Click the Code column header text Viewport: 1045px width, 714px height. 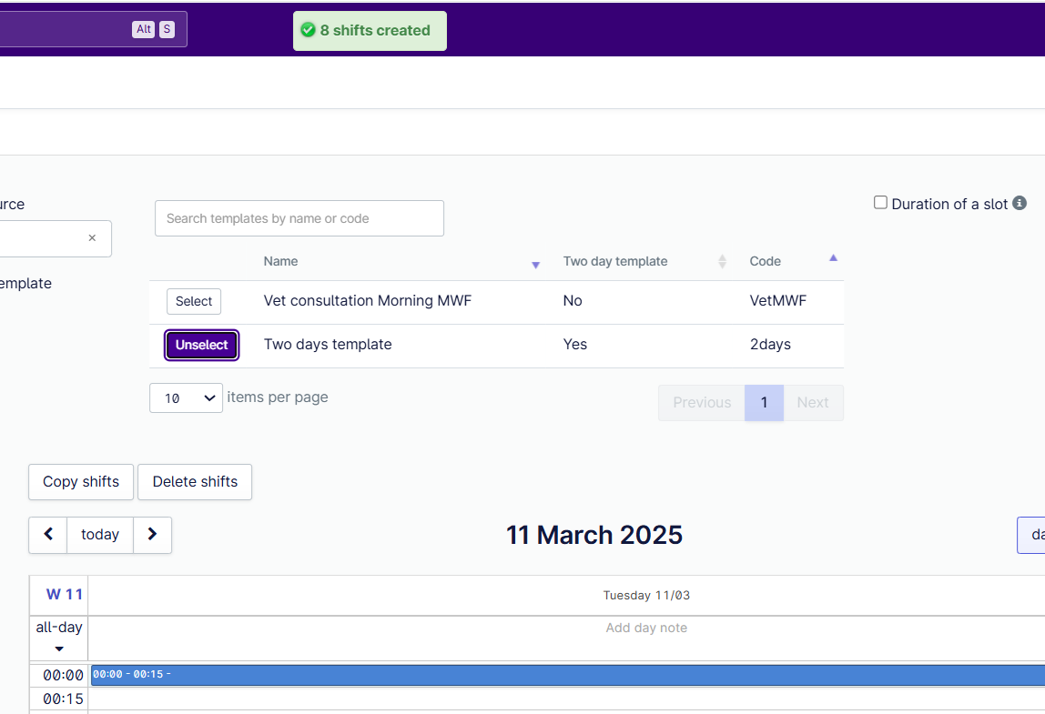point(765,261)
